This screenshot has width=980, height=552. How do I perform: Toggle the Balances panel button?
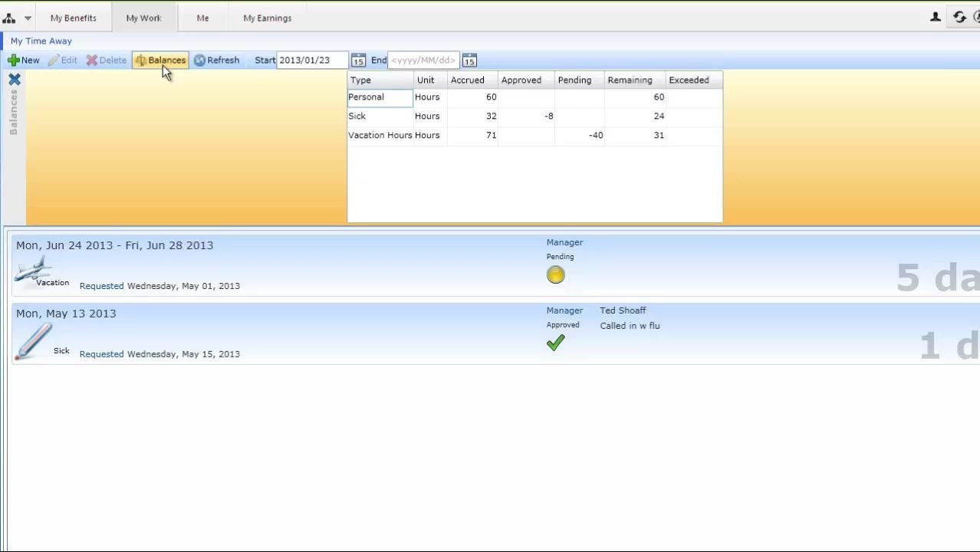pos(160,60)
